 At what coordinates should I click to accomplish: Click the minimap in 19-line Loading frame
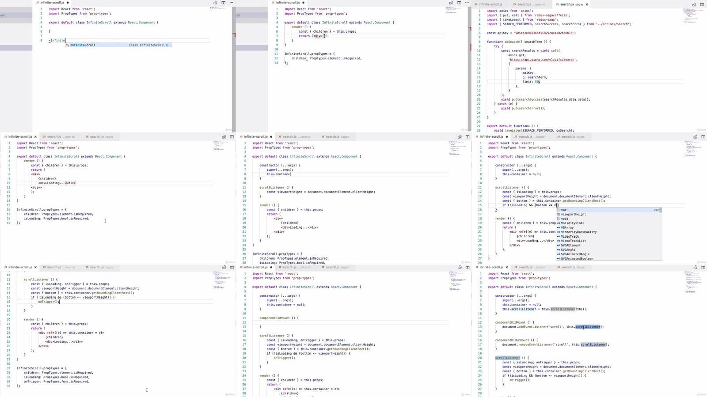(220, 146)
